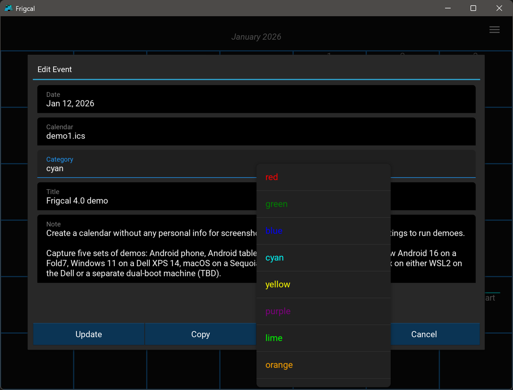Click the January 2026 month header
Screen dimensions: 513x390
pyautogui.click(x=256, y=37)
